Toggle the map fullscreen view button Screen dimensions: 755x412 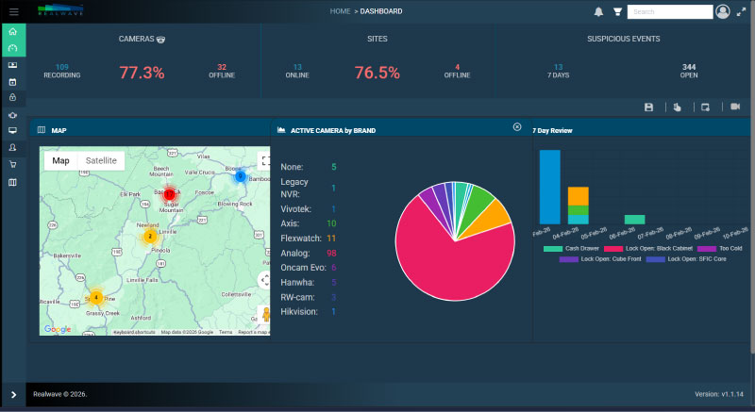point(265,161)
